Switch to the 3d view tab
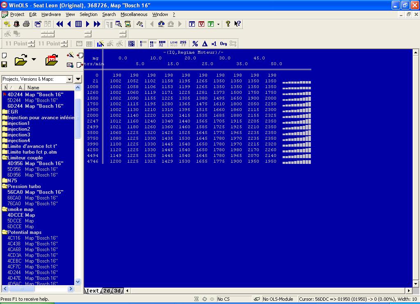This screenshot has width=420, height=304. [x=117, y=290]
